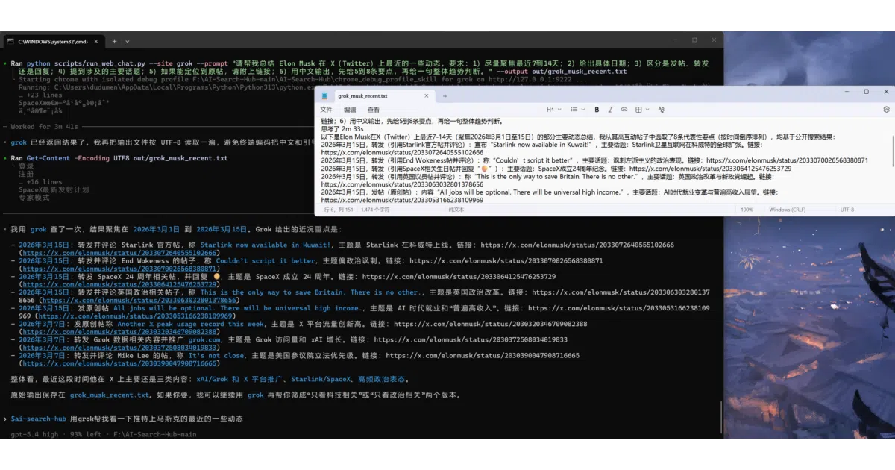Click grok_musk_recent.txt filename in terminal summary

point(110,395)
